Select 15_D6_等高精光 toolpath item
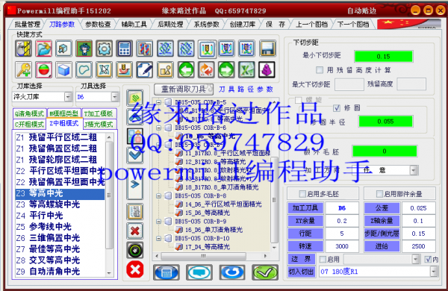 pos(208,213)
